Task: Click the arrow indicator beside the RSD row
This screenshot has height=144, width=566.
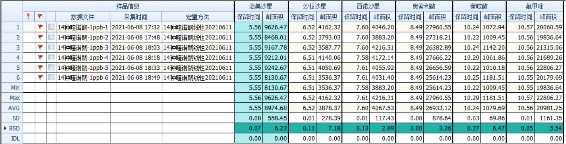Action: click(5, 128)
